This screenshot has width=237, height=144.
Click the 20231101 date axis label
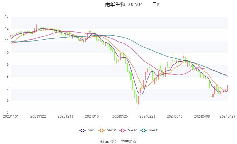coord(11,116)
